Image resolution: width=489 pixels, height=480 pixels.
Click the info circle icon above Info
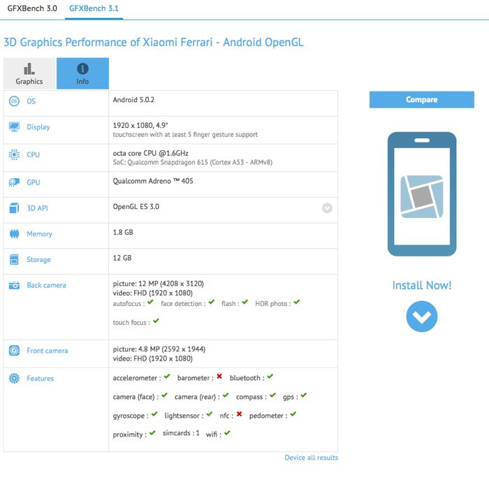[x=82, y=68]
